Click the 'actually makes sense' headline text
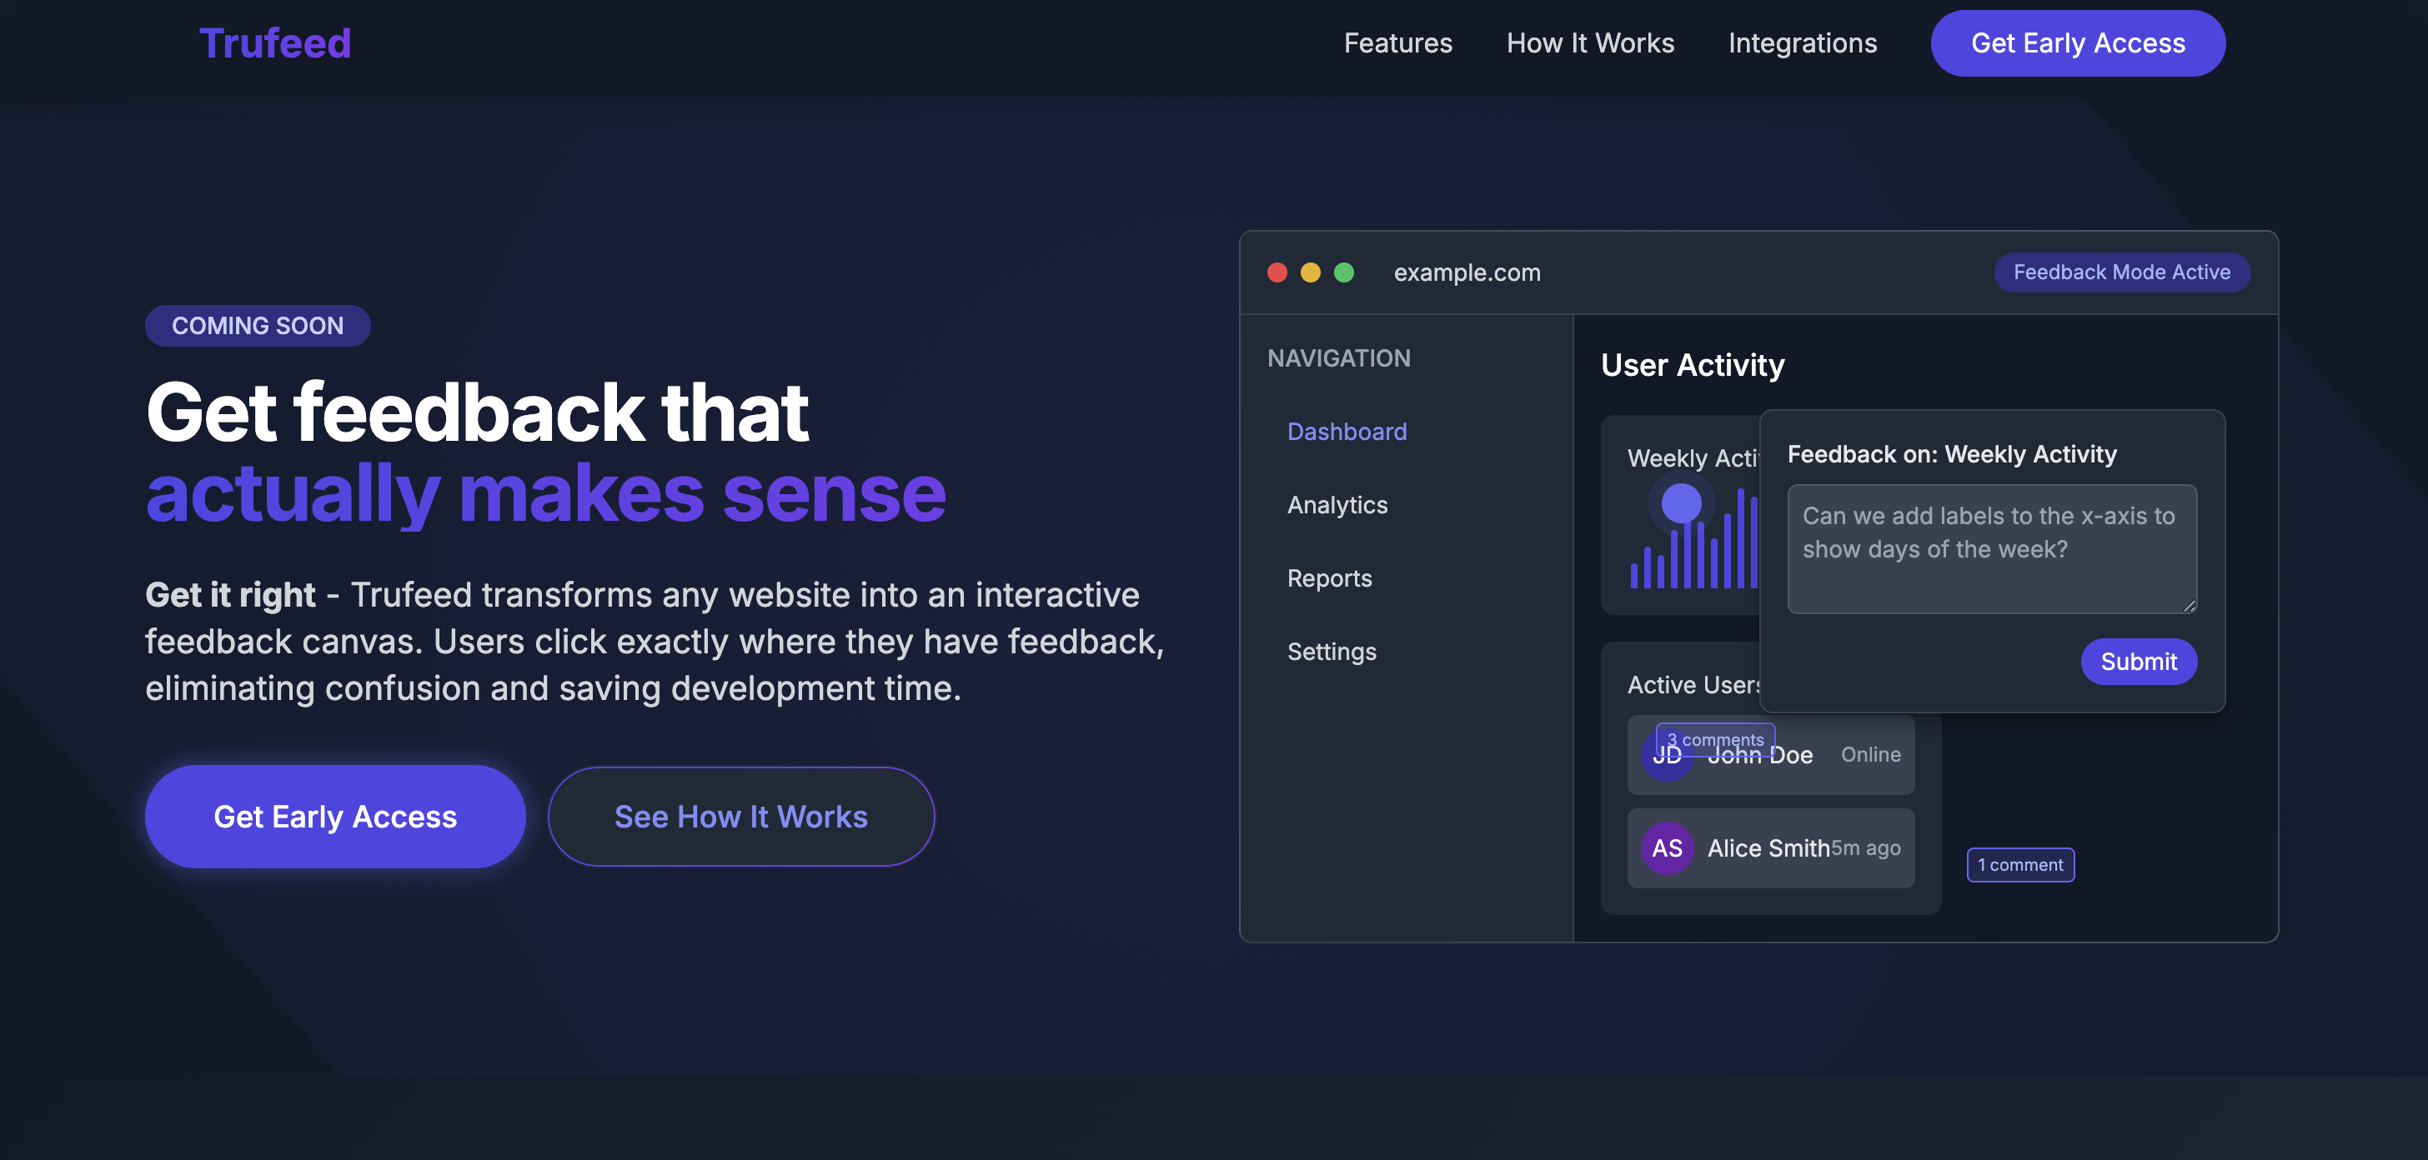2428x1160 pixels. [x=546, y=494]
